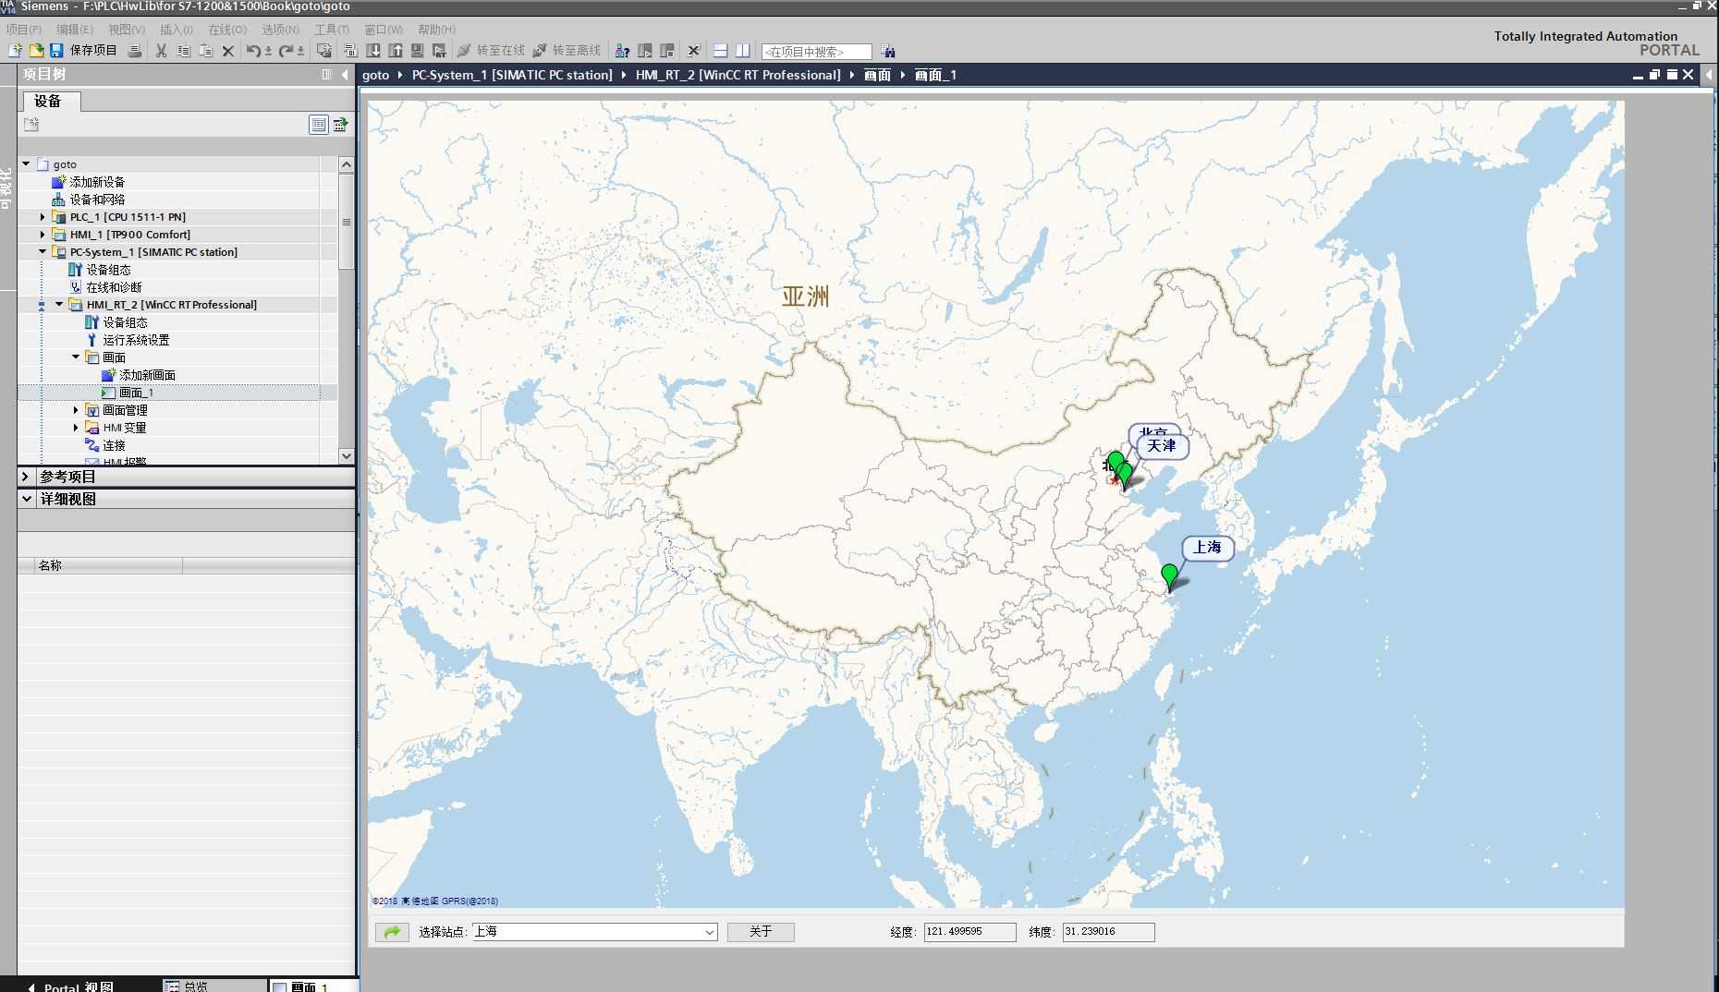Click the Copy icon in toolbar
Screen dimensions: 1719x992
(183, 51)
